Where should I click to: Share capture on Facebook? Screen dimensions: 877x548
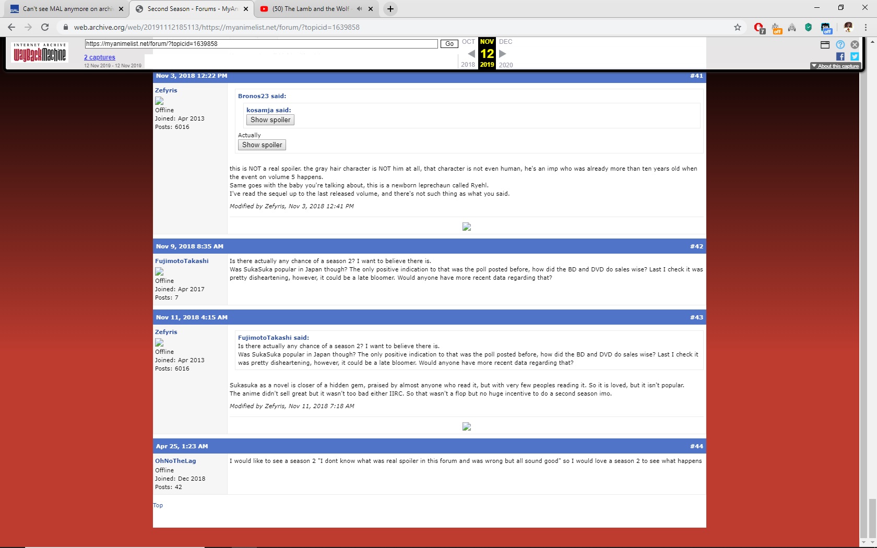840,56
